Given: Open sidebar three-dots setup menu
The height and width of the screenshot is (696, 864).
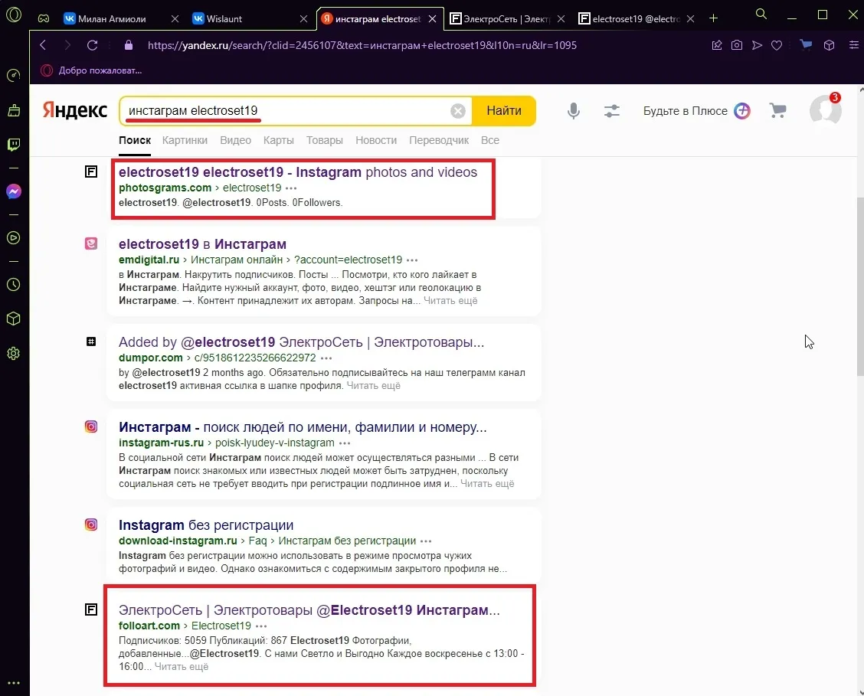Looking at the screenshot, I should [x=14, y=683].
